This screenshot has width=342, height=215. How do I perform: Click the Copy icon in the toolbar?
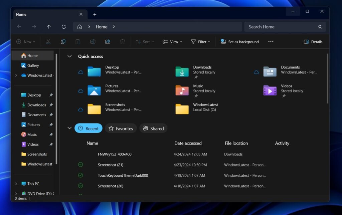[63, 41]
